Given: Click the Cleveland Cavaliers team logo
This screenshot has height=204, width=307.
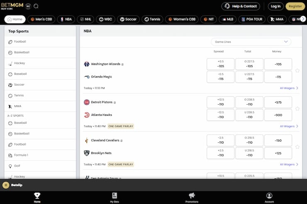Looking at the screenshot, I should click(87, 140).
